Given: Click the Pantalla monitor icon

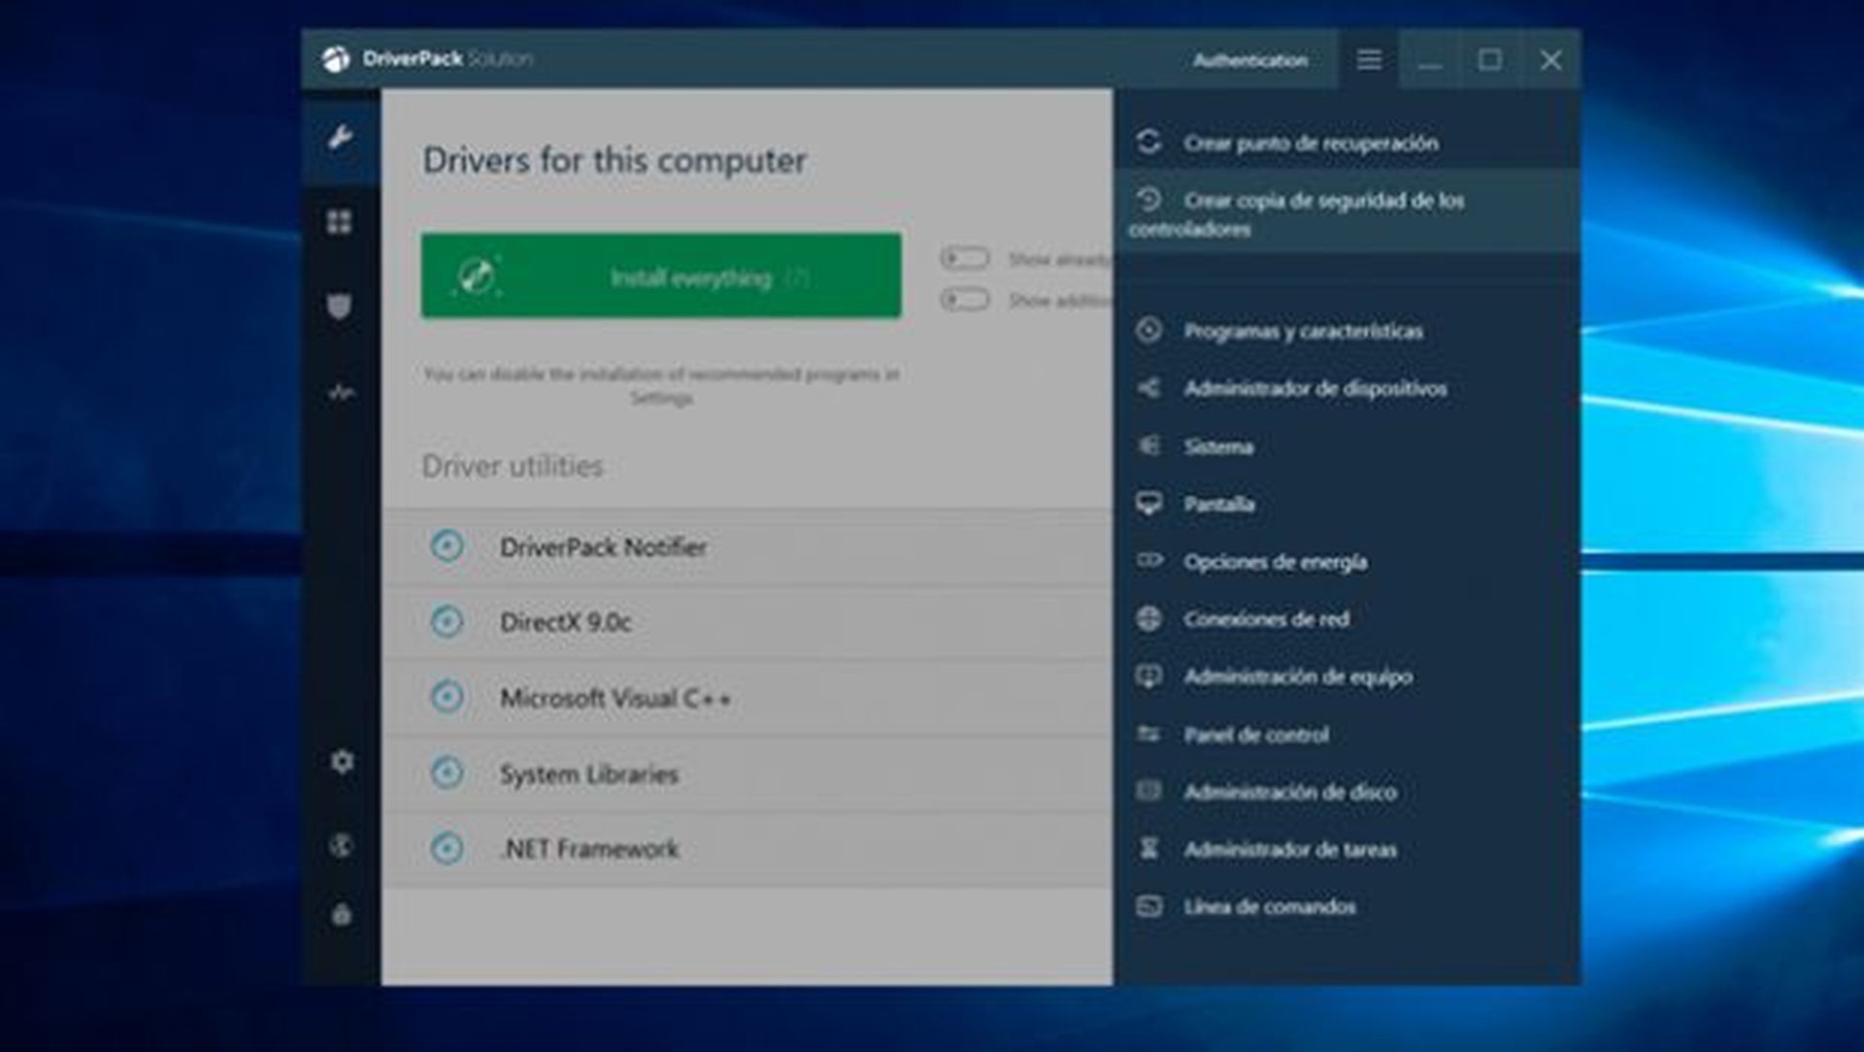Looking at the screenshot, I should pos(1148,503).
